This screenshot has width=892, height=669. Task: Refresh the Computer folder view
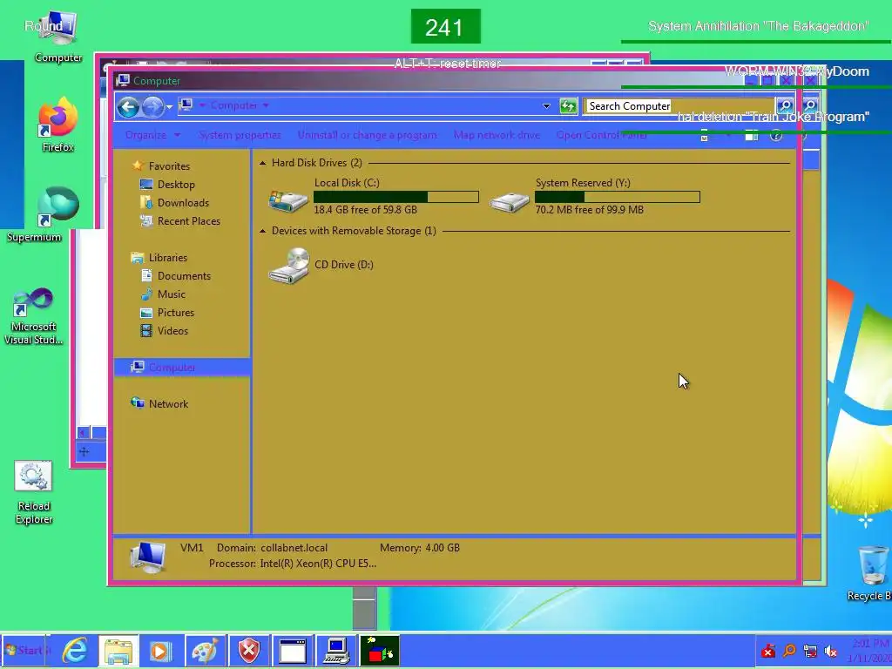click(568, 105)
